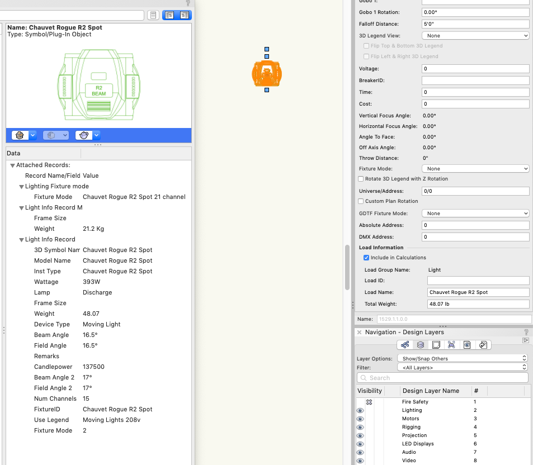533x465 pixels.
Task: Select the Classes tab icon in Navigation palette
Action: coord(405,345)
